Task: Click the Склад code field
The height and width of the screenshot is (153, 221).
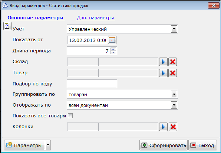Action: pos(83,62)
